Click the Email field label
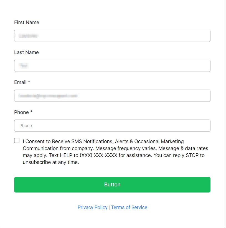The image size is (226, 228). (x=20, y=82)
